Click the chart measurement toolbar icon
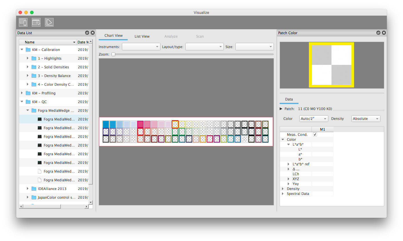This screenshot has height=241, width=403. (x=23, y=22)
